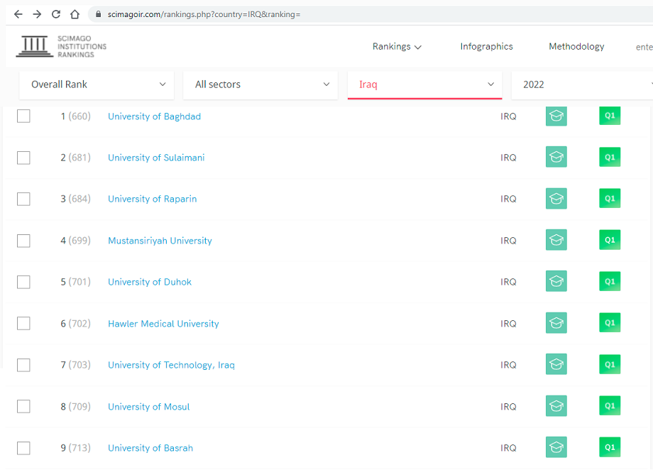Click the padlock site security icon
The height and width of the screenshot is (470, 653).
point(98,14)
